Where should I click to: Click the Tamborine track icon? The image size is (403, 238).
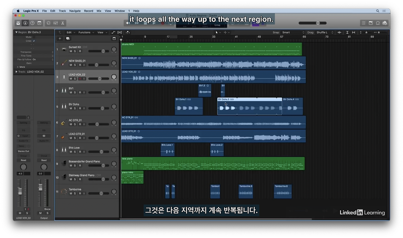point(64,191)
